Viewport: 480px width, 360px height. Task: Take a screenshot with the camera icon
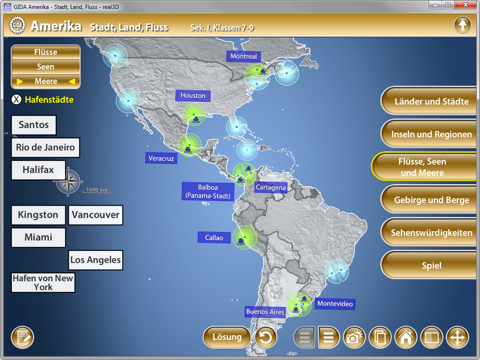[355, 337]
